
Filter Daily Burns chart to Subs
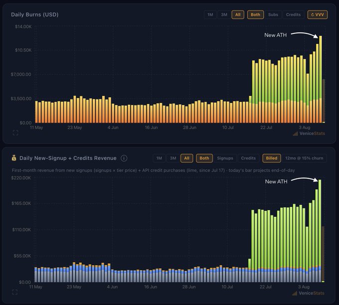coord(273,14)
